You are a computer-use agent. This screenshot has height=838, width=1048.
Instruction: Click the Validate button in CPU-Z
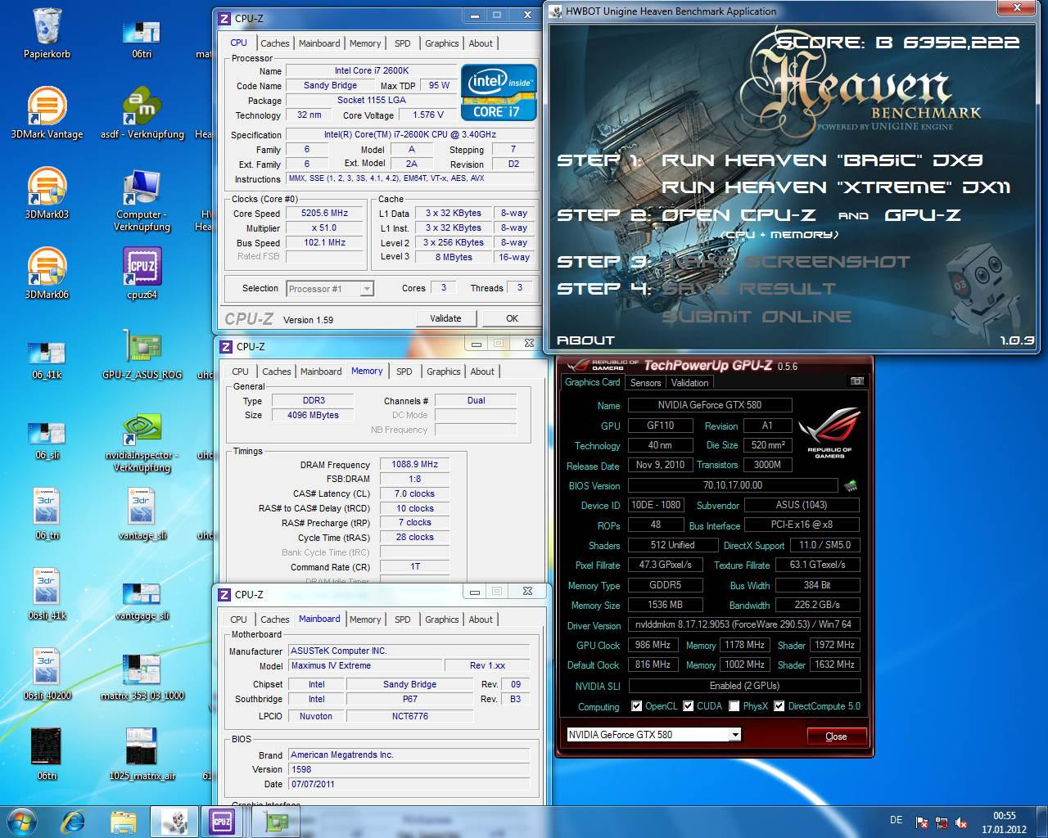(x=445, y=318)
